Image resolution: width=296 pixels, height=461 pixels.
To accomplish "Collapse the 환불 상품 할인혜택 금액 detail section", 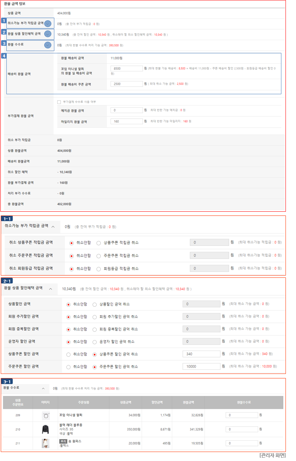I will 51,289.
